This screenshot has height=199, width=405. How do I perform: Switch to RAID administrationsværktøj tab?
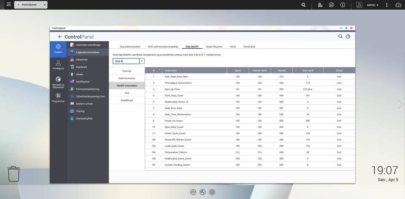click(163, 47)
